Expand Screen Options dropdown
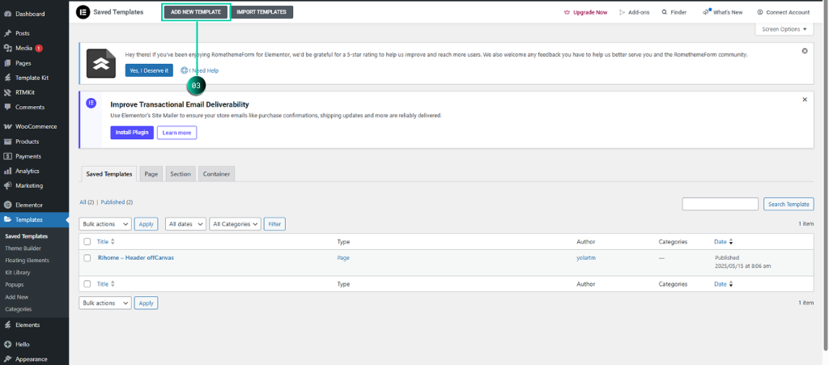The width and height of the screenshot is (829, 365). tap(784, 30)
